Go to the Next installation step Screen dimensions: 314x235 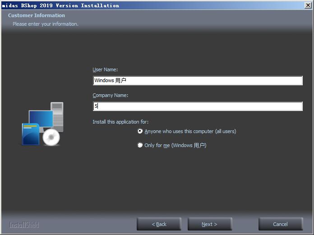coord(210,224)
